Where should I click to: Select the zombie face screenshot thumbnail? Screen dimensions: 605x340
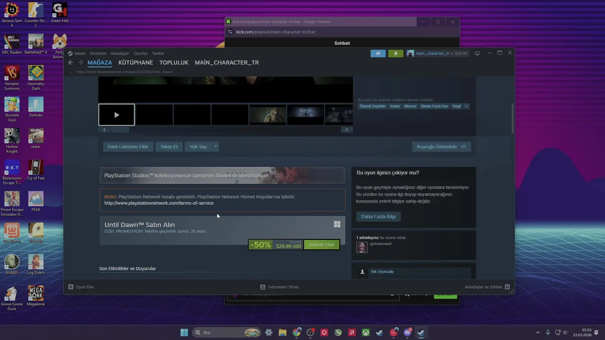tap(268, 115)
